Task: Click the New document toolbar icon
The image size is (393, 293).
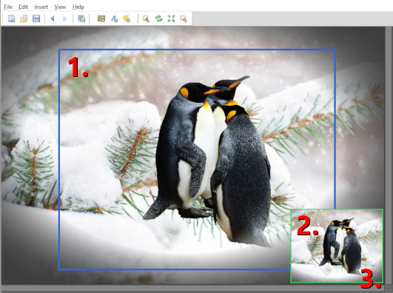Action: point(12,18)
